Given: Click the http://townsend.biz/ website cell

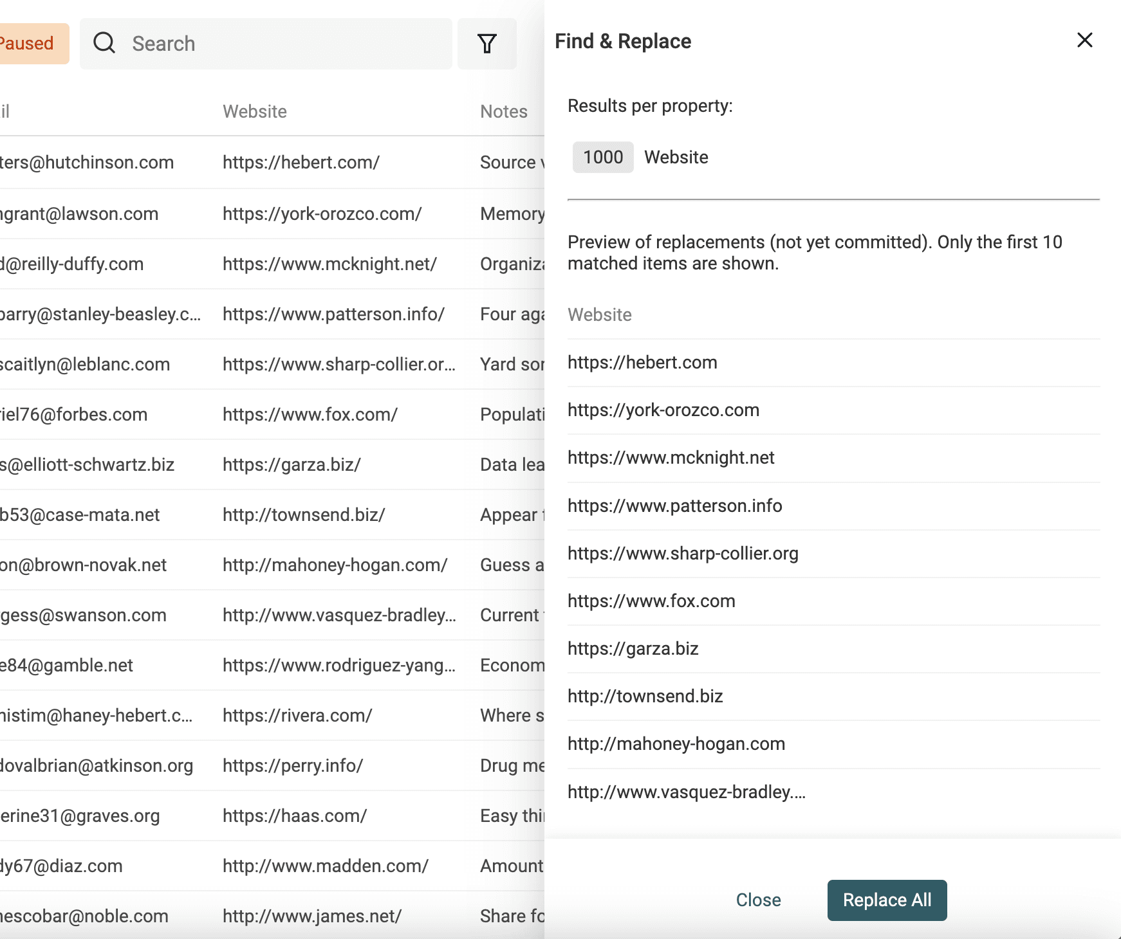Looking at the screenshot, I should point(304,515).
